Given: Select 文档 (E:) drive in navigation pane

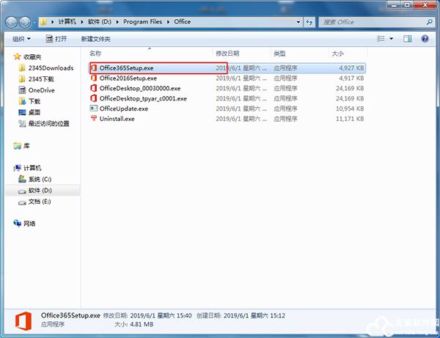Looking at the screenshot, I should [x=40, y=201].
